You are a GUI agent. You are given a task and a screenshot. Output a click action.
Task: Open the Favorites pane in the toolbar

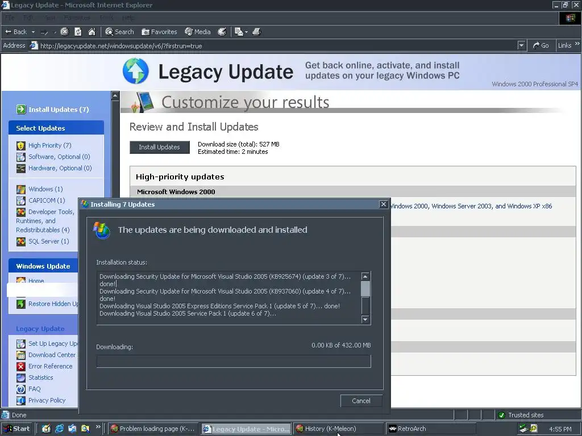click(x=159, y=32)
